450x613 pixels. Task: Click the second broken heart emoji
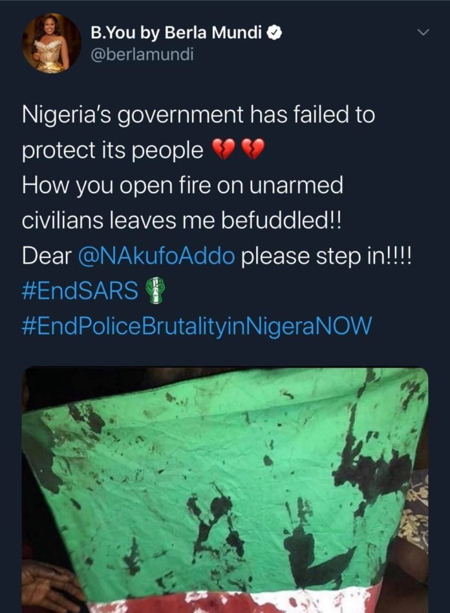[x=253, y=150]
